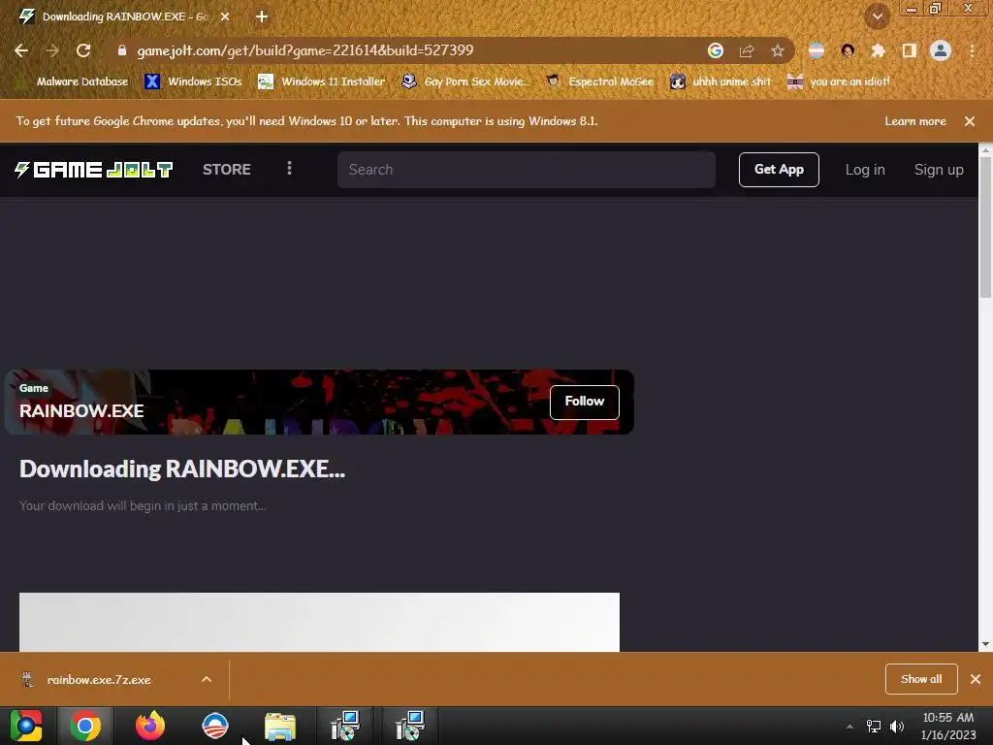
Task: Show hidden tray icons arrow
Action: coord(849,727)
